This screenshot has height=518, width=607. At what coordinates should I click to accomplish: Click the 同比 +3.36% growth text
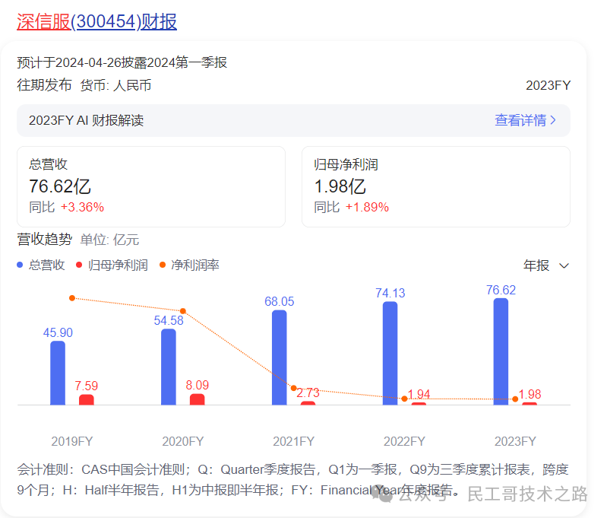[67, 207]
